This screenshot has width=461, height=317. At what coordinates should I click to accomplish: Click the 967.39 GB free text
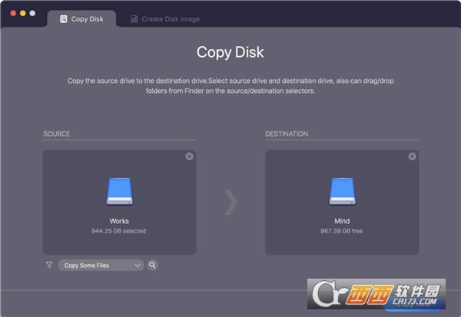(342, 231)
